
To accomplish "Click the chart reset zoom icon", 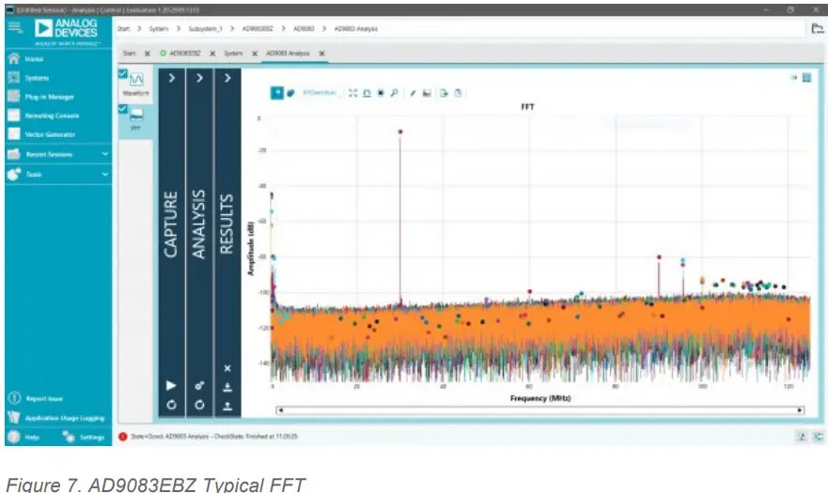I will pos(367,93).
